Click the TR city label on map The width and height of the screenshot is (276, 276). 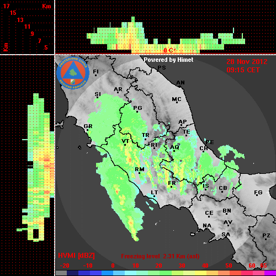[x=145, y=135]
